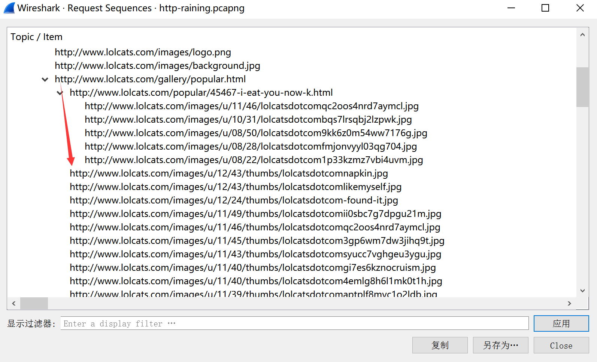Screen dimensions: 597x362
Task: Focus the display filter input field
Action: pos(294,323)
